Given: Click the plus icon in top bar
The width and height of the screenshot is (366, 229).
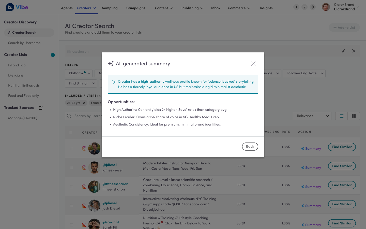Looking at the screenshot, I should pyautogui.click(x=296, y=7).
